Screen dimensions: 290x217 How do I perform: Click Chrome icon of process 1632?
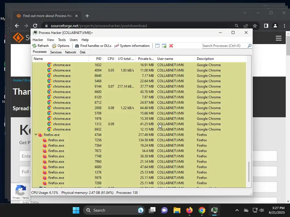tap(49, 65)
